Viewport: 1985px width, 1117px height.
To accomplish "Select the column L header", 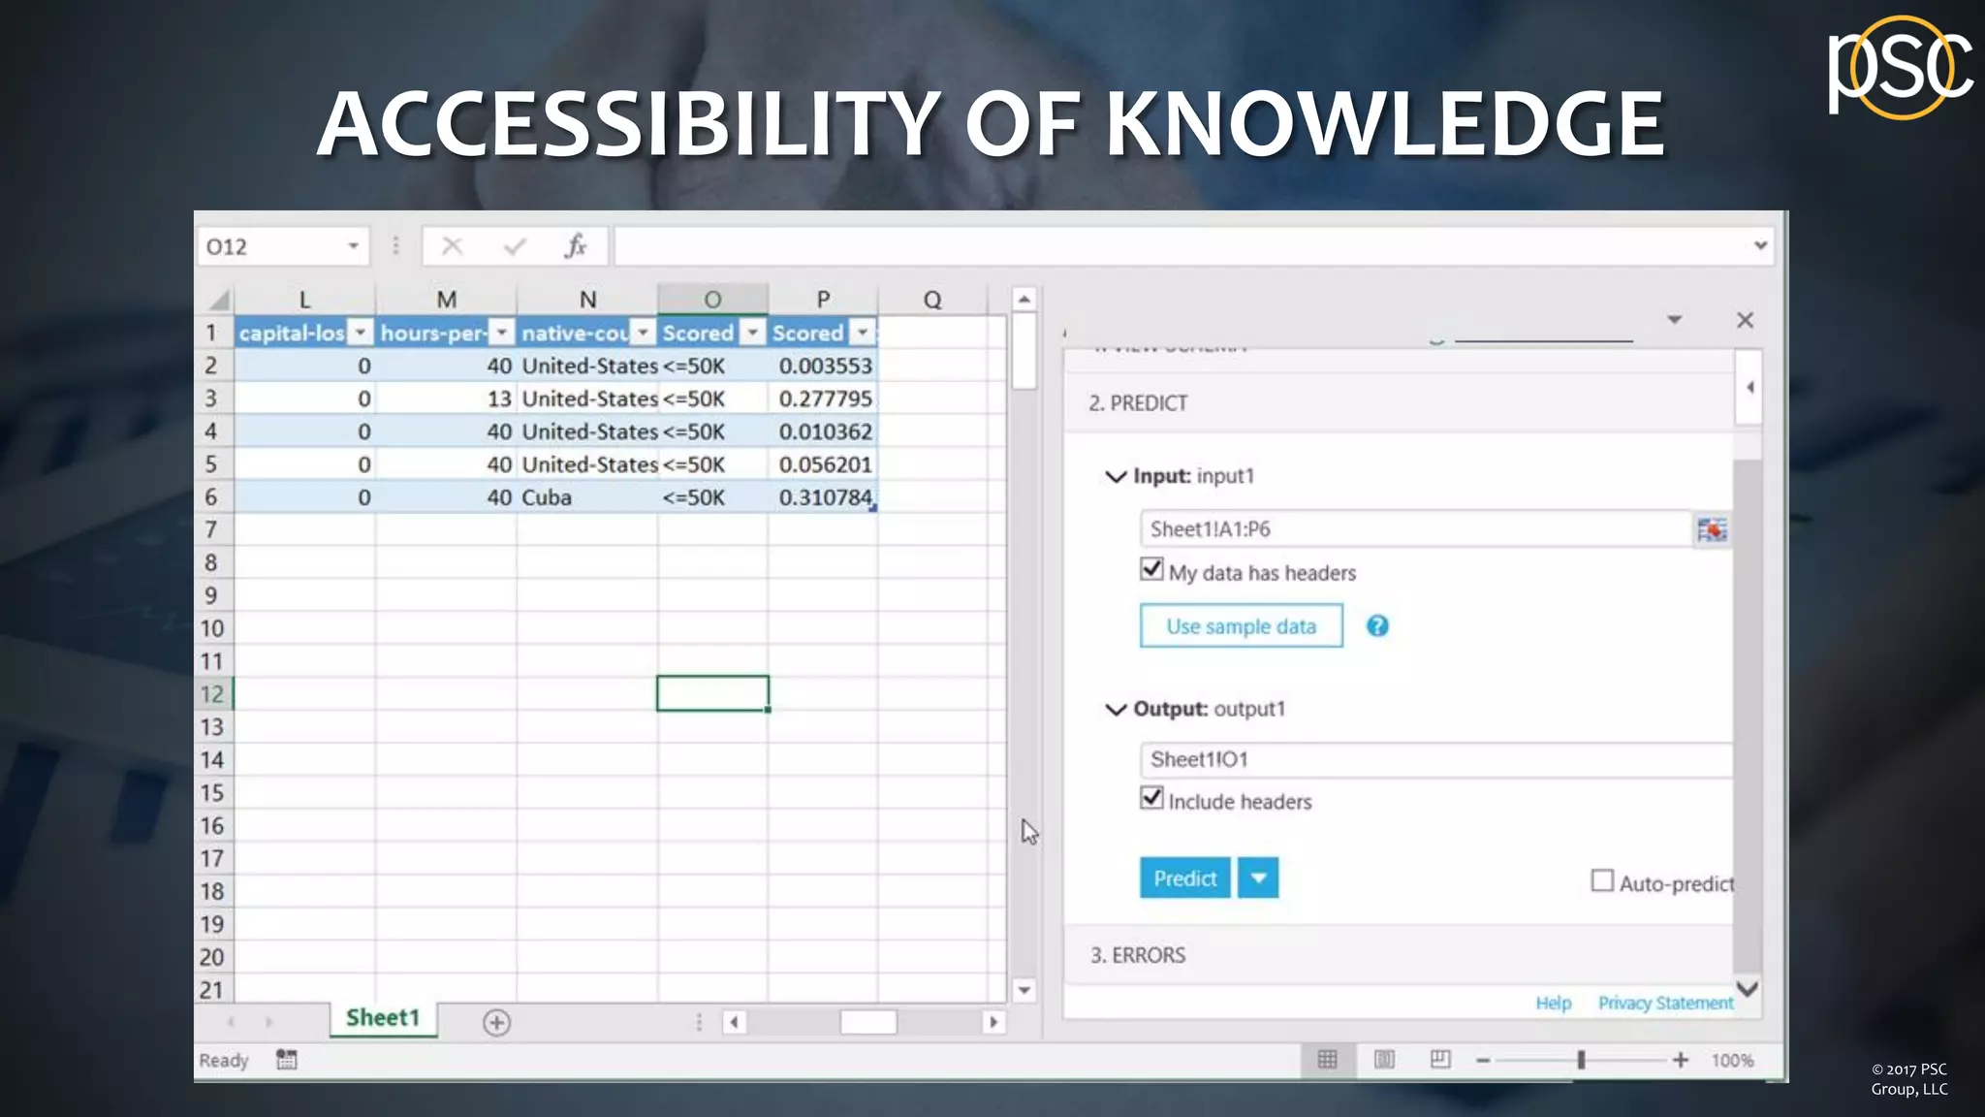I will click(304, 300).
